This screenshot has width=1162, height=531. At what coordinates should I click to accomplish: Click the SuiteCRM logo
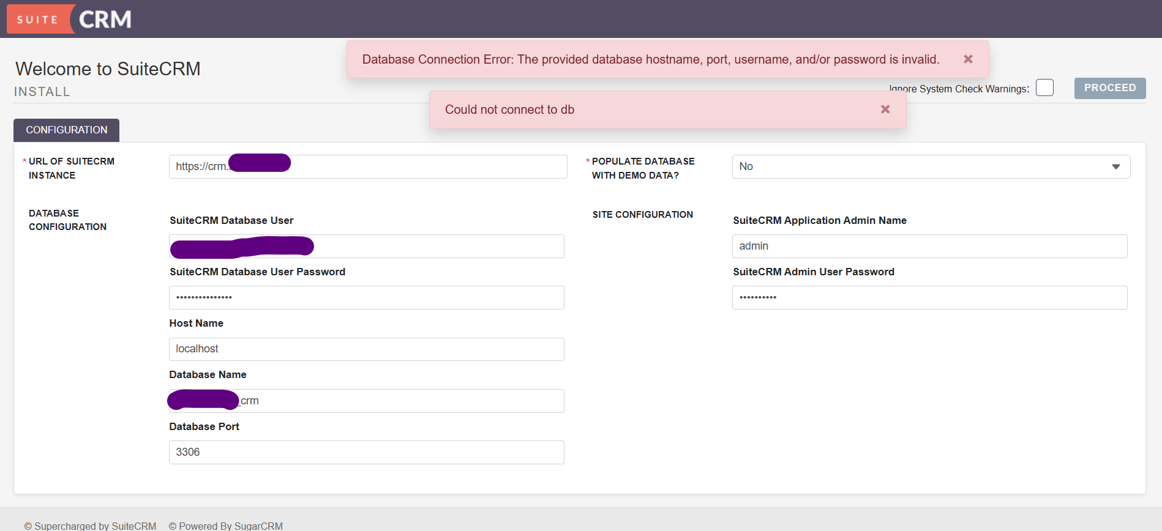[x=70, y=19]
